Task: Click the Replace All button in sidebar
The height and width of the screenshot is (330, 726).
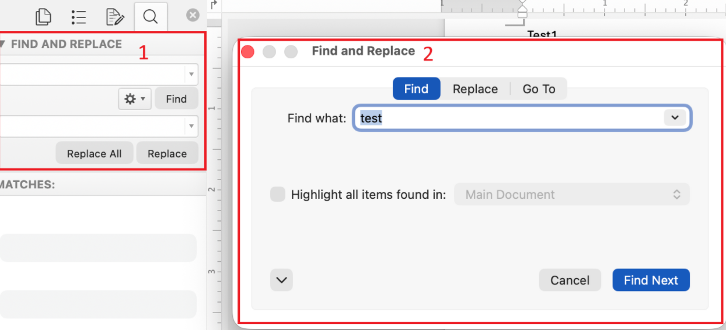Action: (95, 153)
